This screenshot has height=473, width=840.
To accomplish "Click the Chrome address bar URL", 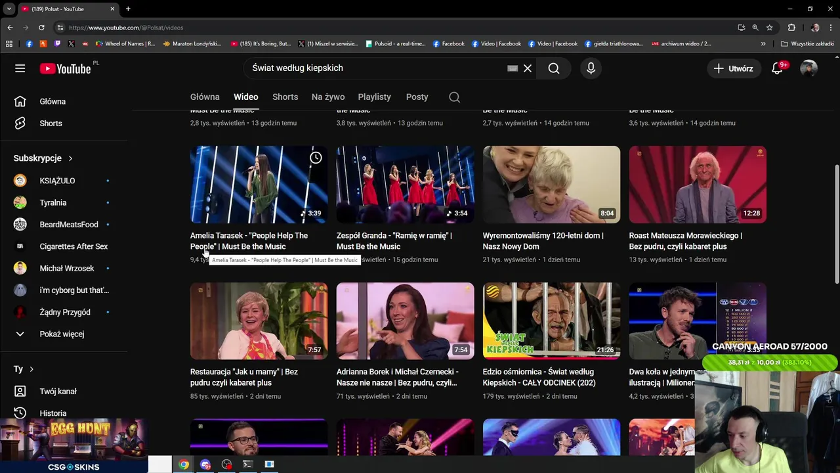I will point(126,28).
